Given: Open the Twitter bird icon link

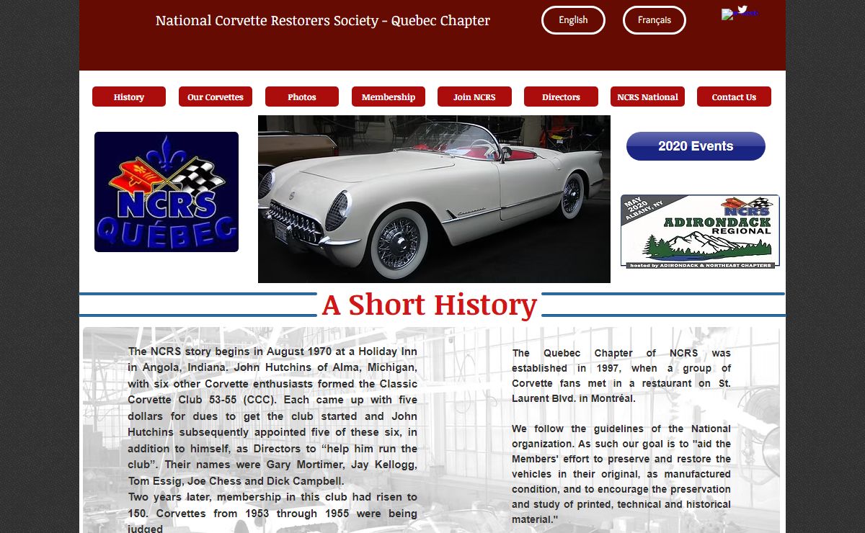Looking at the screenshot, I should click(742, 9).
